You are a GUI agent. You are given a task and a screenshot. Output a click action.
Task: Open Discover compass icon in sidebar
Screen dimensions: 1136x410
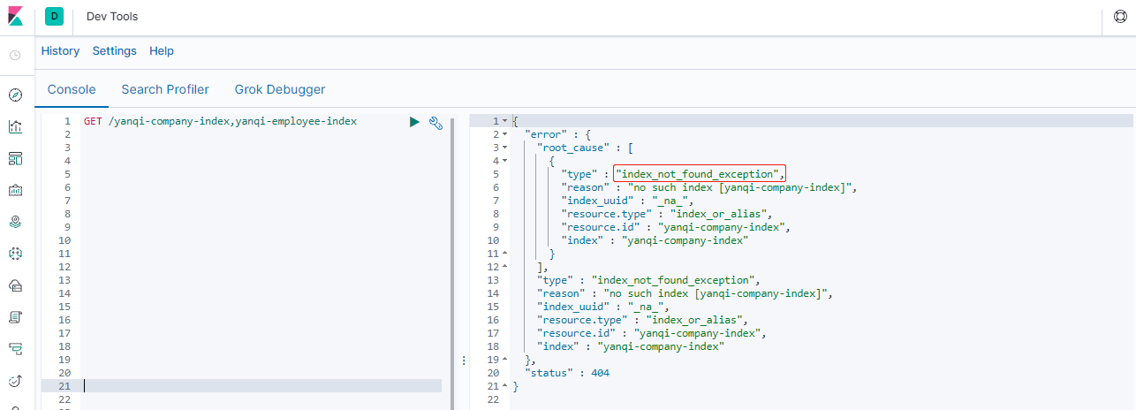(x=15, y=95)
